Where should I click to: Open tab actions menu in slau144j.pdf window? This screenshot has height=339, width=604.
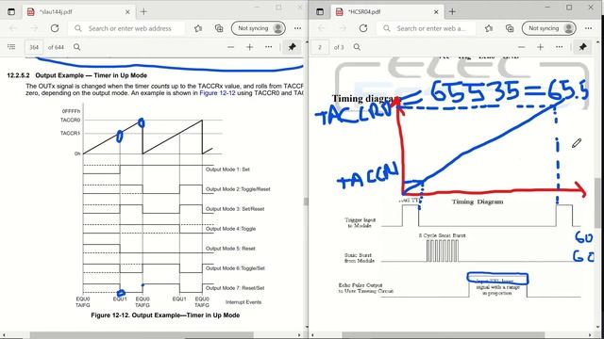click(x=11, y=12)
